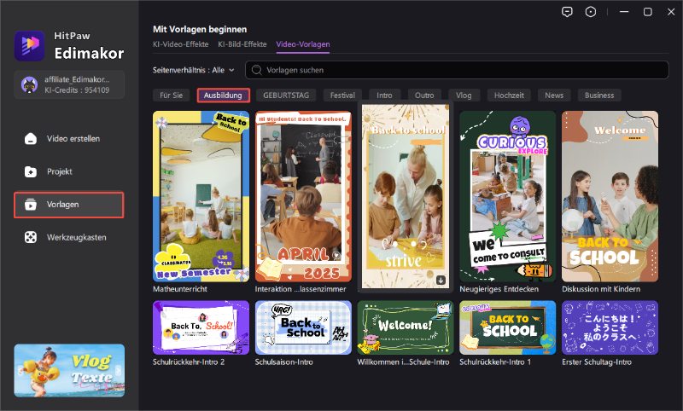Click the Video erstellen sidebar icon
This screenshot has width=683, height=411.
coord(31,138)
